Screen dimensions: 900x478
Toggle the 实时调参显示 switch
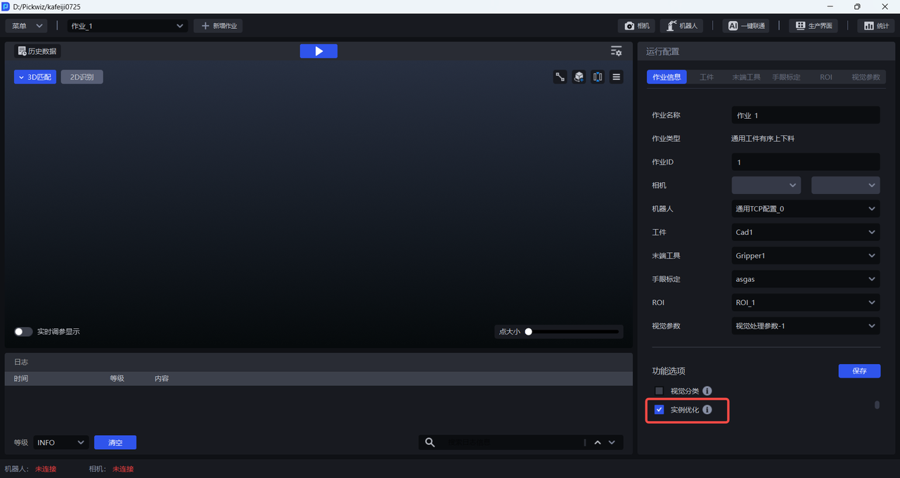pos(23,332)
